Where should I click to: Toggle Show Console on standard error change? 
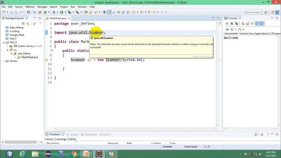(x=262, y=23)
